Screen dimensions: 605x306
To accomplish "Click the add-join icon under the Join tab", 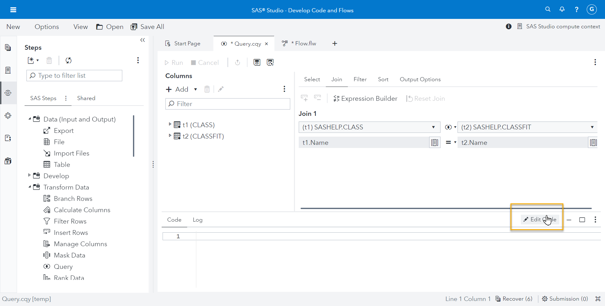I will click(304, 98).
